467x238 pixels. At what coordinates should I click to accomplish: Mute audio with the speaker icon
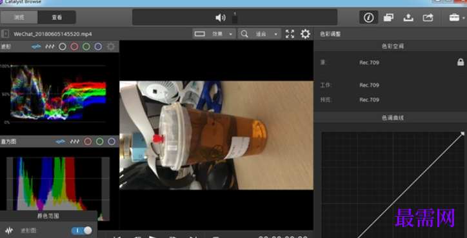[x=221, y=18]
